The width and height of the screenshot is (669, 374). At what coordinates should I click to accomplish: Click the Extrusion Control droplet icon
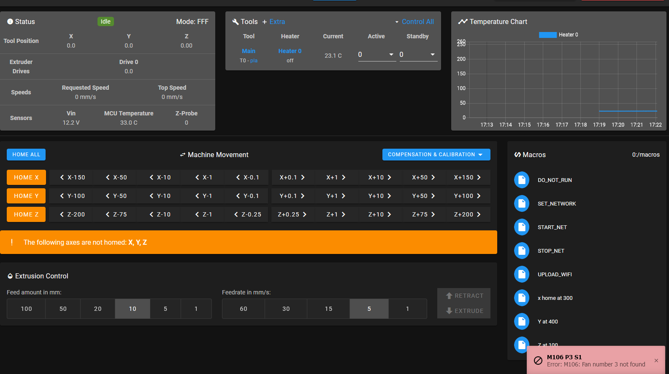[x=10, y=276]
